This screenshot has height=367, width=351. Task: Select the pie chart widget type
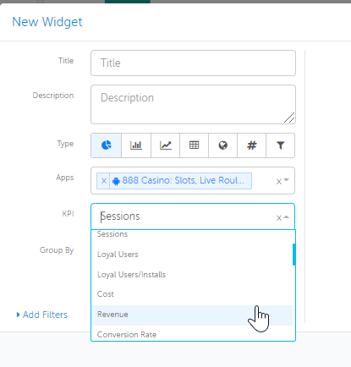coord(107,145)
